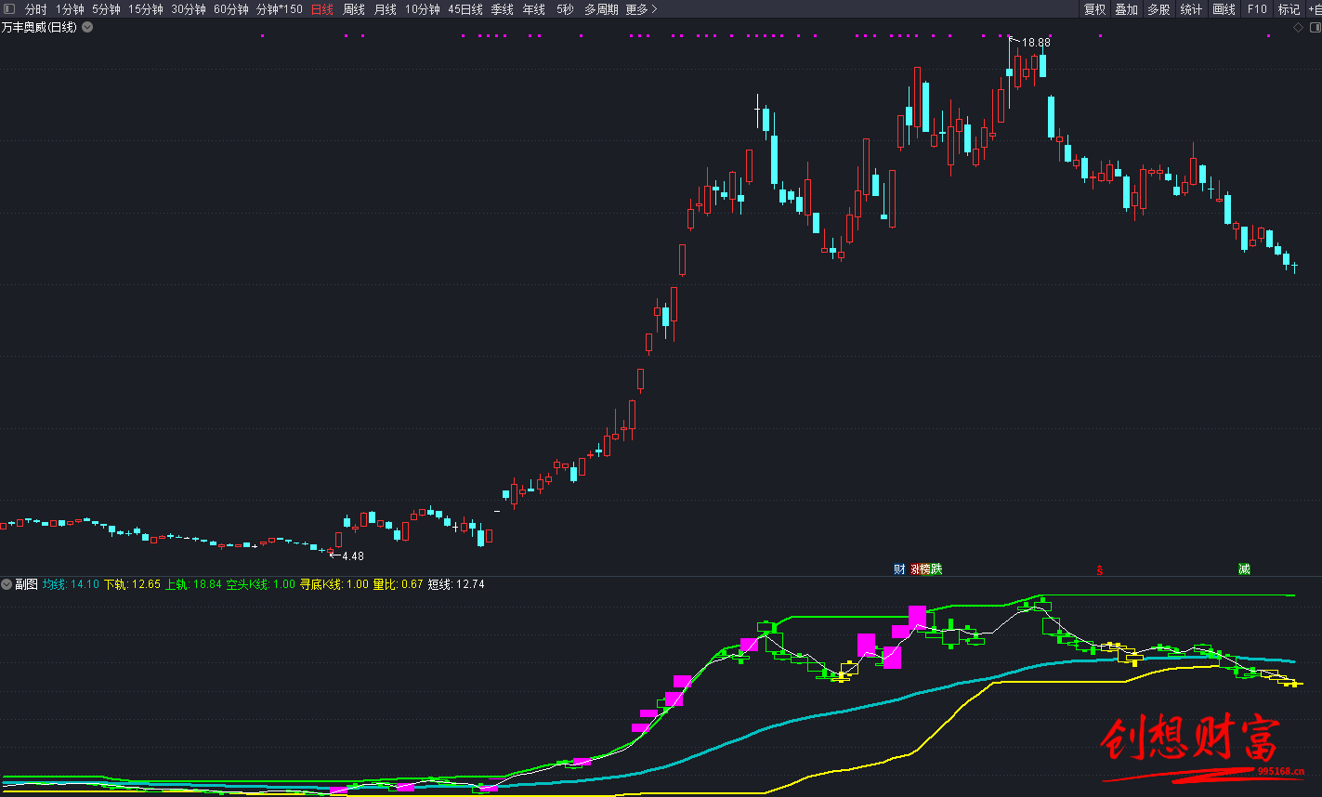
Task: Select the 5秒 period
Action: pyautogui.click(x=565, y=9)
